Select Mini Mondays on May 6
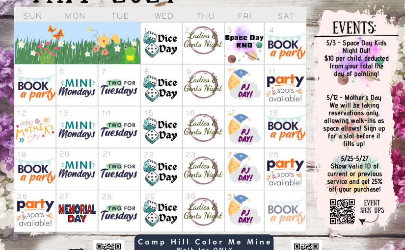405x250 pixels. click(77, 87)
